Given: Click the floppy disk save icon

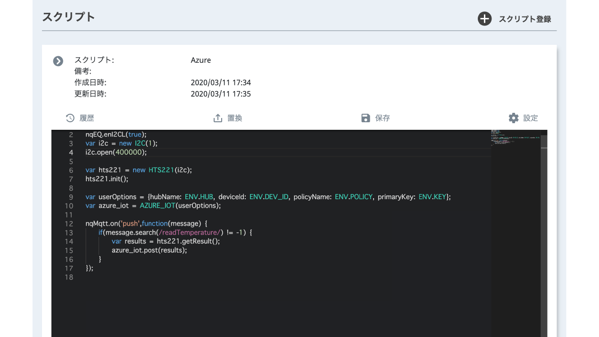Looking at the screenshot, I should click(366, 118).
